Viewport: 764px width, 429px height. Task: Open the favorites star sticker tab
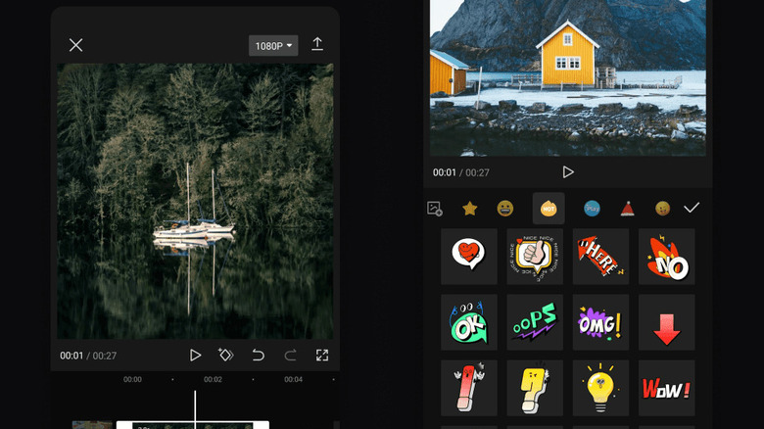[x=470, y=209]
